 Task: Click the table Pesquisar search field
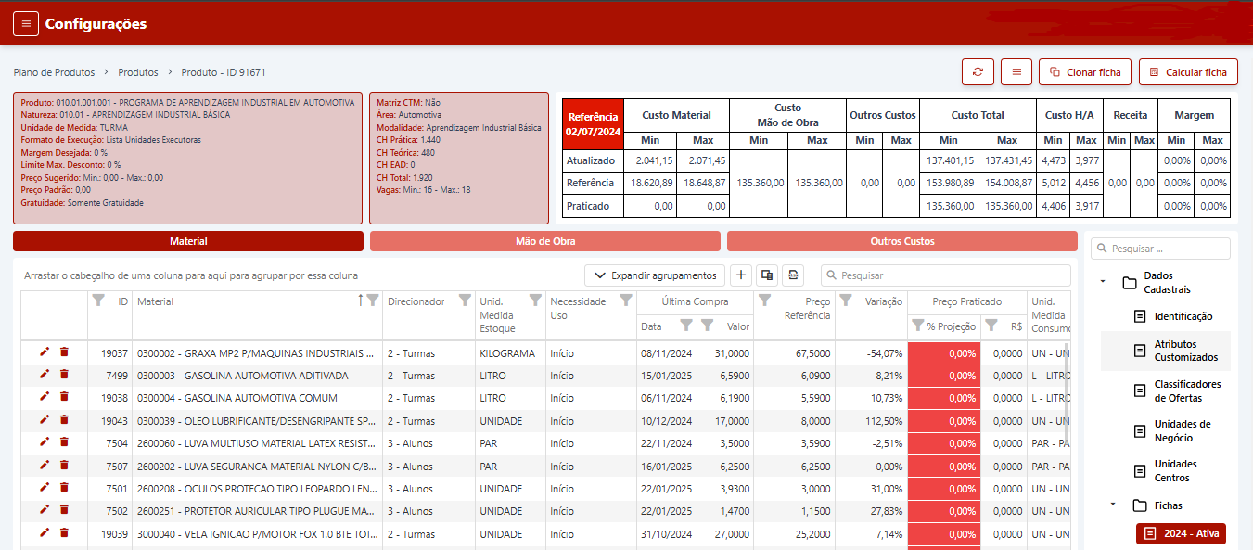click(946, 275)
